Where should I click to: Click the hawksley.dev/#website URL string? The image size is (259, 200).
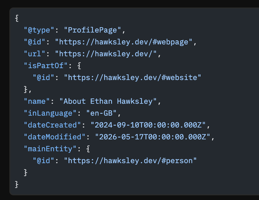pos(133,78)
